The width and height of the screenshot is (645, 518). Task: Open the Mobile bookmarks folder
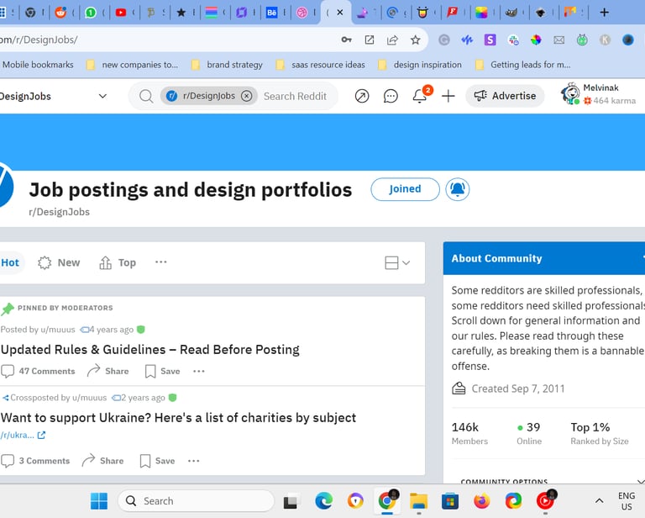[x=37, y=65]
